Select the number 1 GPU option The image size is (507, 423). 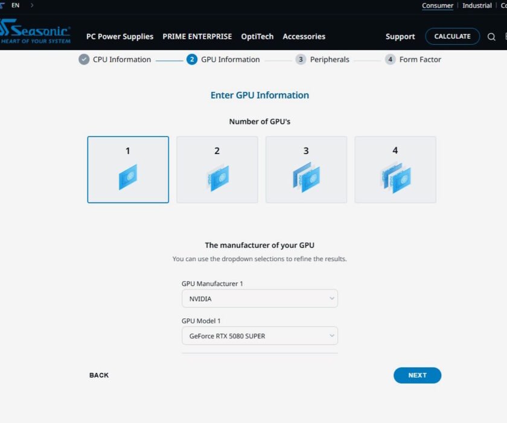click(128, 170)
